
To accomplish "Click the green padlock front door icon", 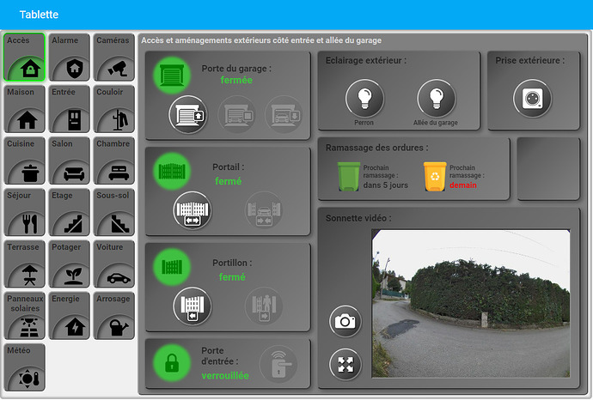I will [x=170, y=362].
